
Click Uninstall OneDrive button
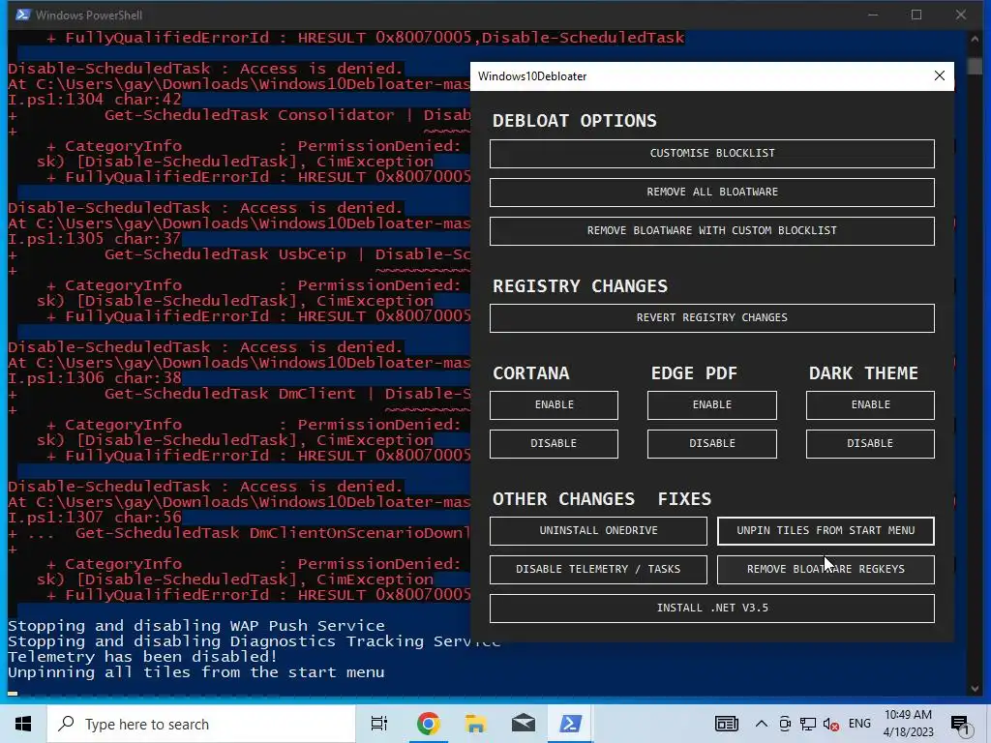598,531
